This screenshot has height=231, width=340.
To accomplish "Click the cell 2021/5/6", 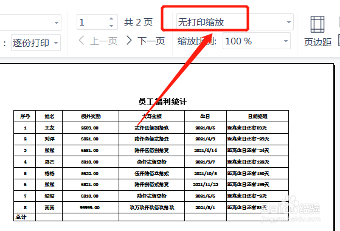I will [206, 196].
